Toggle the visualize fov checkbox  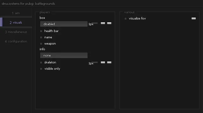(x=126, y=19)
